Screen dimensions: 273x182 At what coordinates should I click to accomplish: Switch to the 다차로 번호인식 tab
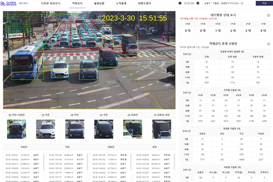pos(51,3)
